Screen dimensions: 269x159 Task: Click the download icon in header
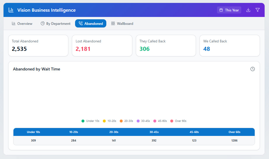[x=248, y=10]
